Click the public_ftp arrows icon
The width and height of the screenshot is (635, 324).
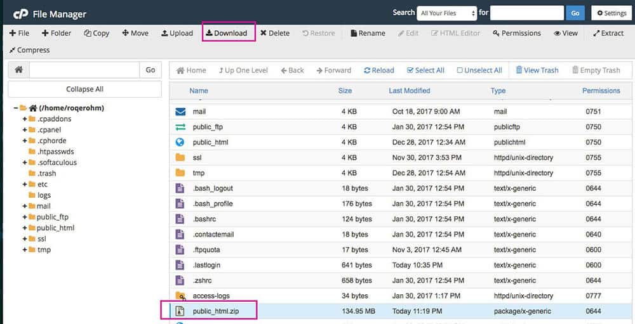coord(180,127)
